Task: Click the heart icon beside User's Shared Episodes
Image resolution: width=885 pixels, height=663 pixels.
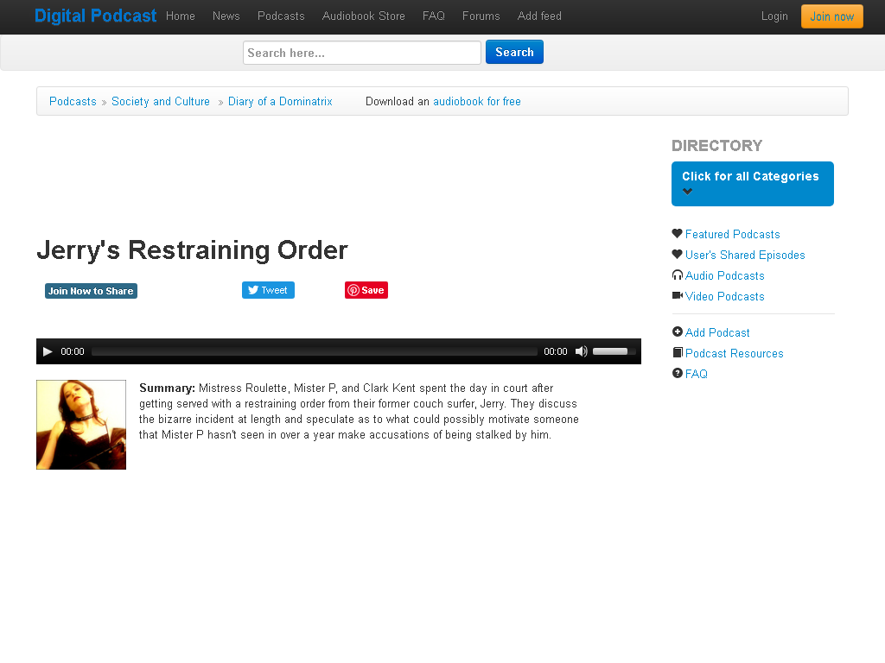Action: [678, 255]
